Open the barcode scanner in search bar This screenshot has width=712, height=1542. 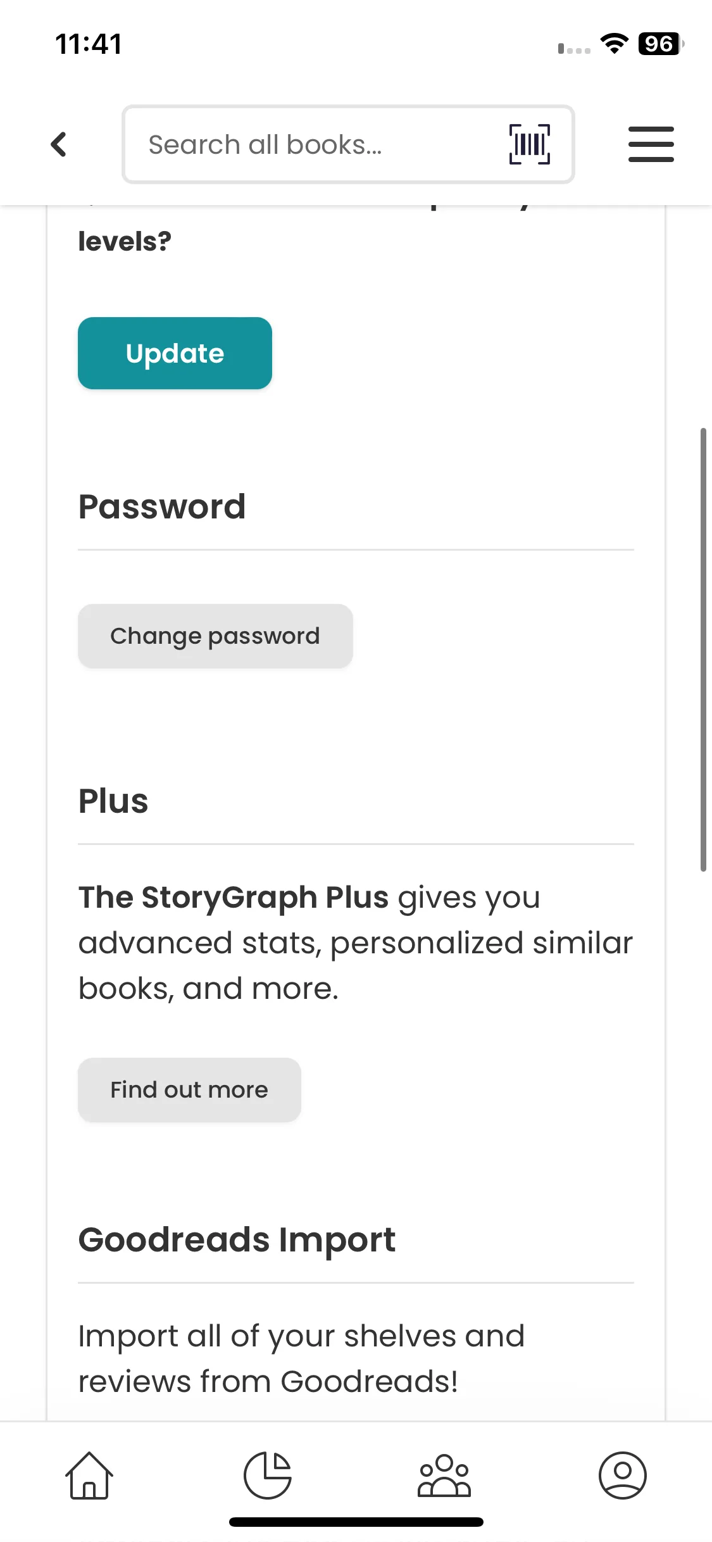[x=529, y=144]
